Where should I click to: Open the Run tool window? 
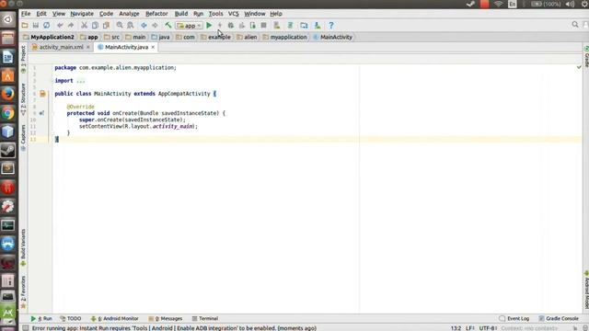point(41,319)
